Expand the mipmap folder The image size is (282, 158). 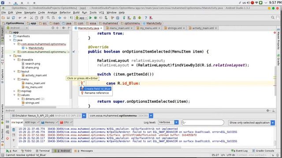pyautogui.click(x=15, y=91)
